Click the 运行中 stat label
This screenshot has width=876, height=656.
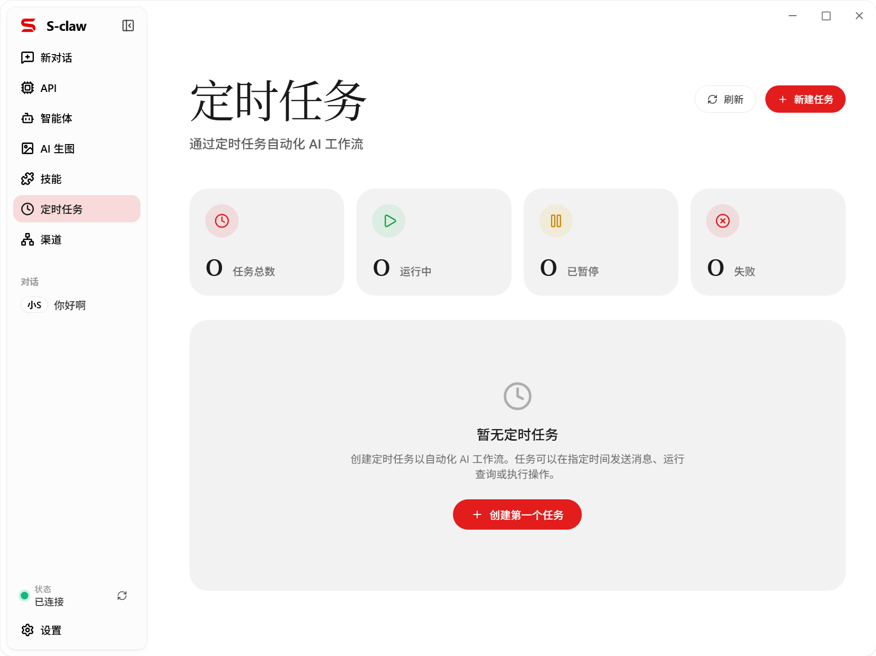pos(416,271)
